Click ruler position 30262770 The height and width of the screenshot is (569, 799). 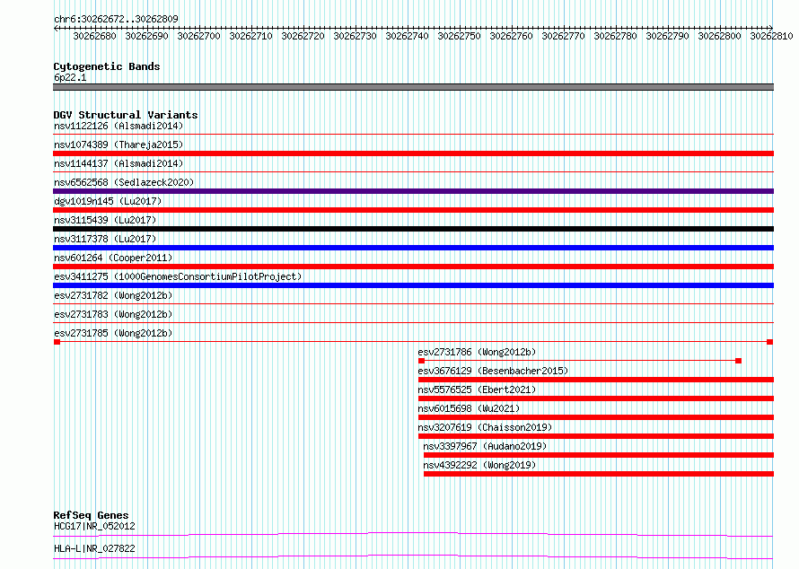coord(563,36)
